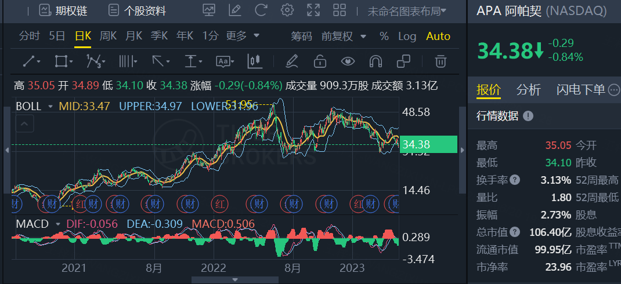Open the MACD indicator dropdown arrow
621x284 pixels.
tap(58, 224)
